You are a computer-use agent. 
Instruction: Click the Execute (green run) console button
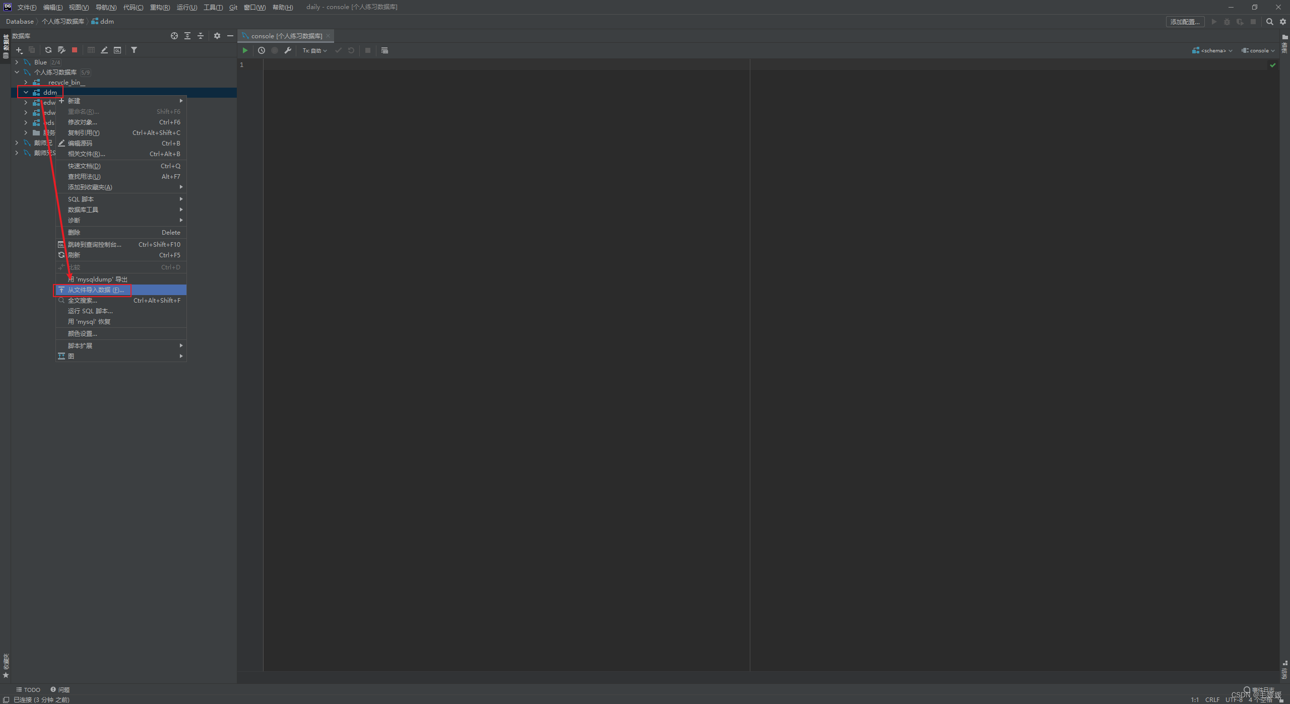(x=245, y=50)
